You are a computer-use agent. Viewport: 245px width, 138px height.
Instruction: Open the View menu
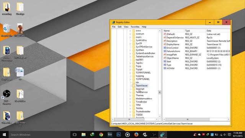point(126,27)
